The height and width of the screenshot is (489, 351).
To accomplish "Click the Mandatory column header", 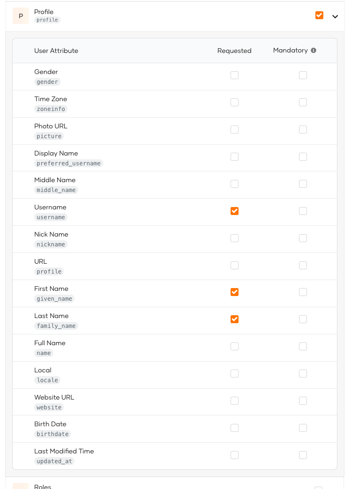I will tap(291, 50).
